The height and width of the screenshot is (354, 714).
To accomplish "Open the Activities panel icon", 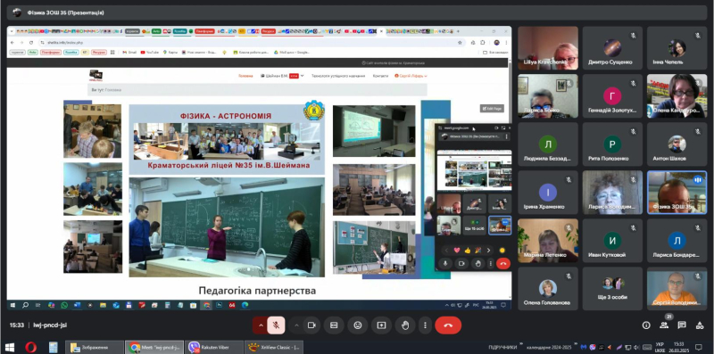I will (x=700, y=325).
